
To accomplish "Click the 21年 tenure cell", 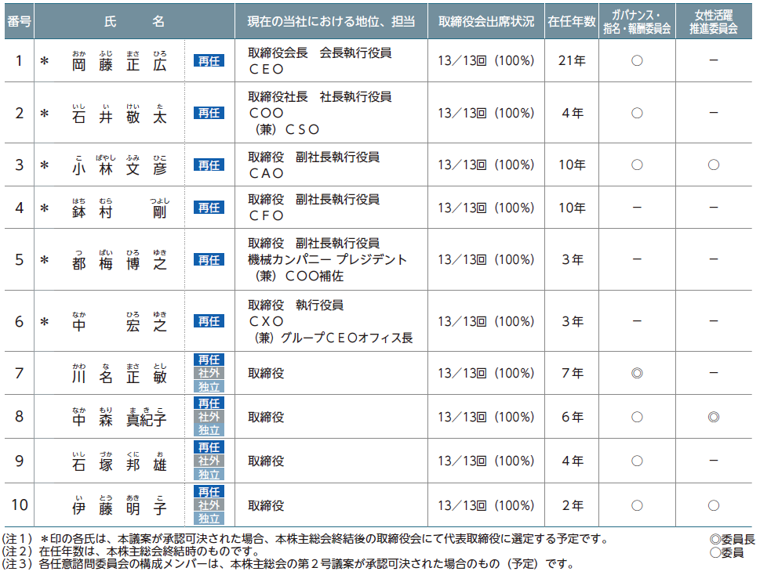I will 572,60.
